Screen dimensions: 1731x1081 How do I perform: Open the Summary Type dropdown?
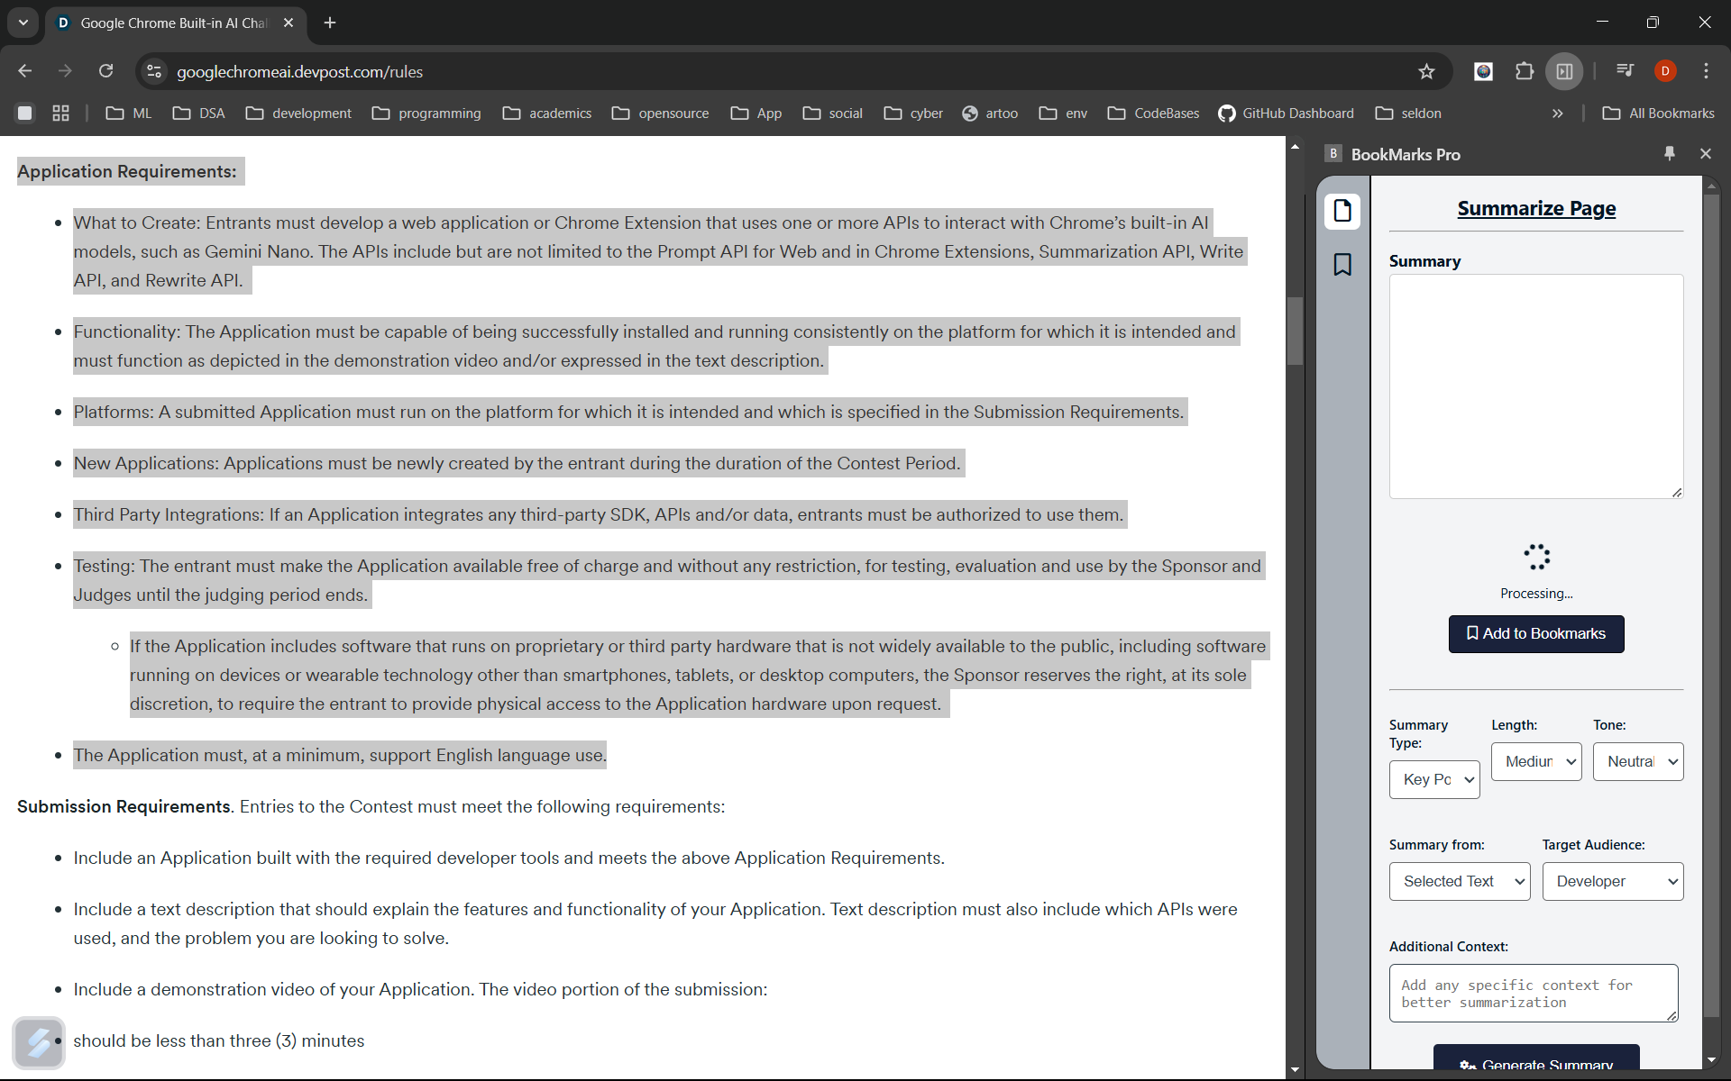(1433, 779)
